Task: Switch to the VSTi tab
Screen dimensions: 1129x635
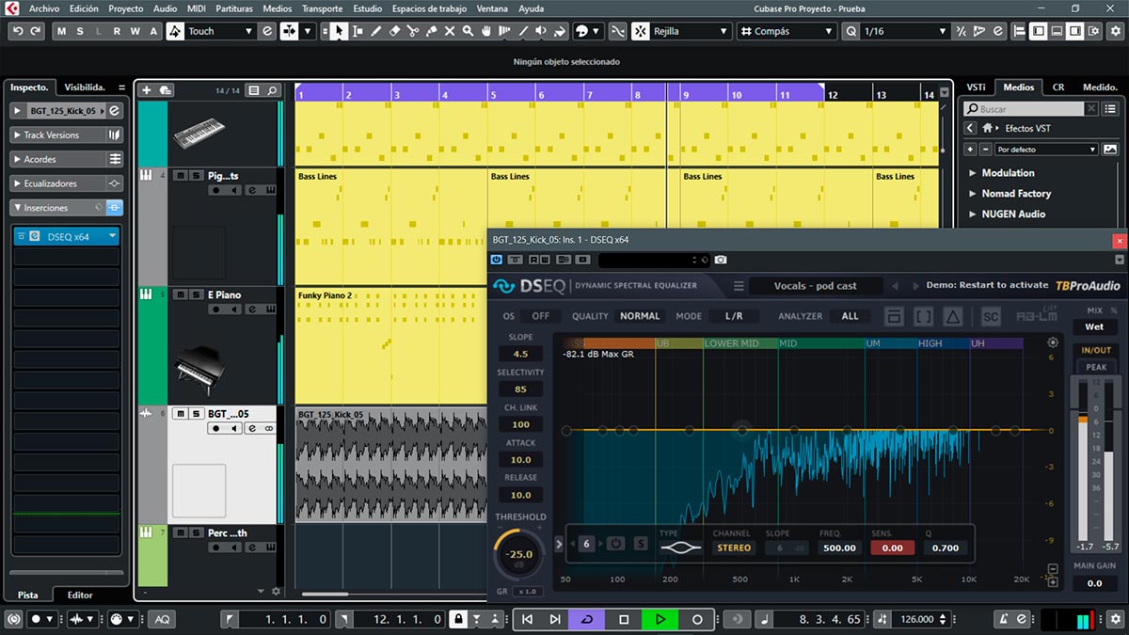Action: tap(976, 87)
